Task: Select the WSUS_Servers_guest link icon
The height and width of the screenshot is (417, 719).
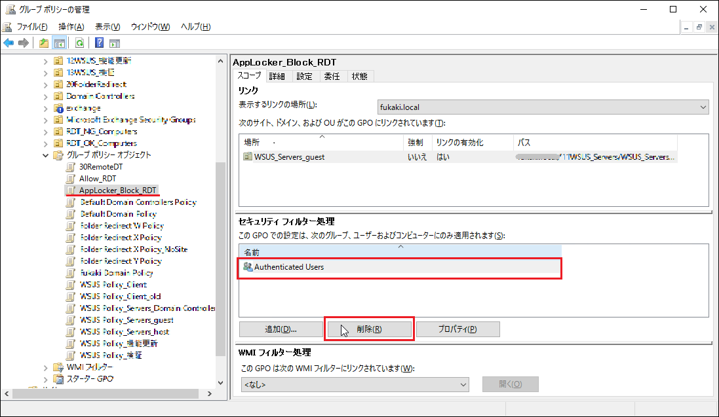Action: click(x=248, y=157)
